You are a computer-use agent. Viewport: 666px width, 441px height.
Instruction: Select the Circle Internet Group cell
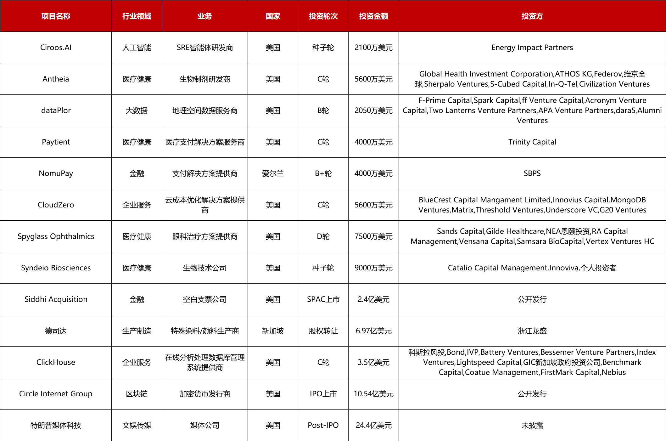[56, 394]
